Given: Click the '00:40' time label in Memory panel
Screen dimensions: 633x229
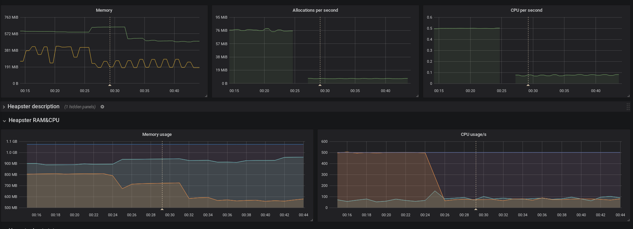Looking at the screenshot, I should [x=174, y=91].
